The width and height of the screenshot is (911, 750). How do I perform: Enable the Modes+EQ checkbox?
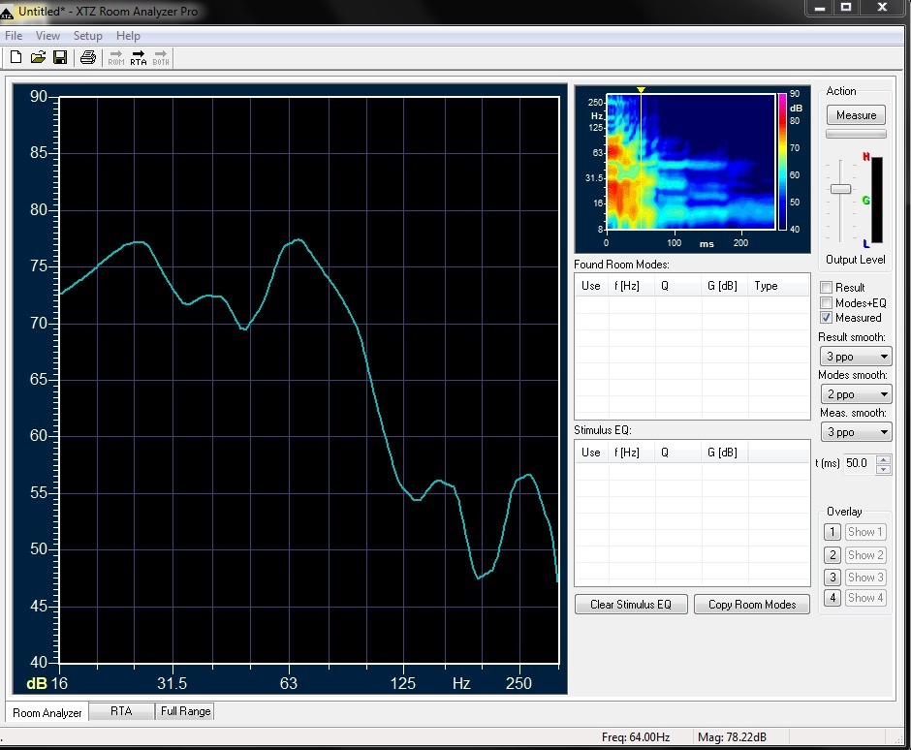point(826,302)
